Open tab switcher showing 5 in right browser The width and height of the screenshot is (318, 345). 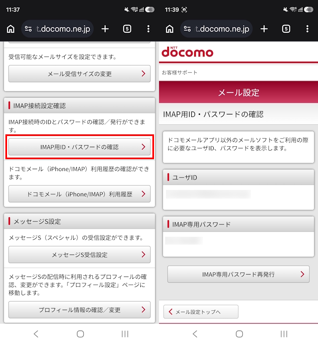pos(286,29)
